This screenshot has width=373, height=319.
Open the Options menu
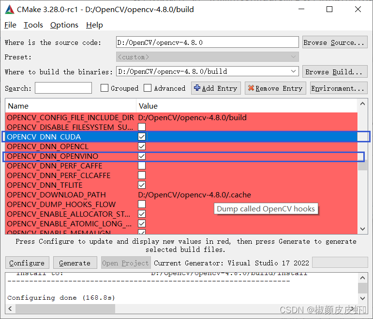click(x=64, y=25)
